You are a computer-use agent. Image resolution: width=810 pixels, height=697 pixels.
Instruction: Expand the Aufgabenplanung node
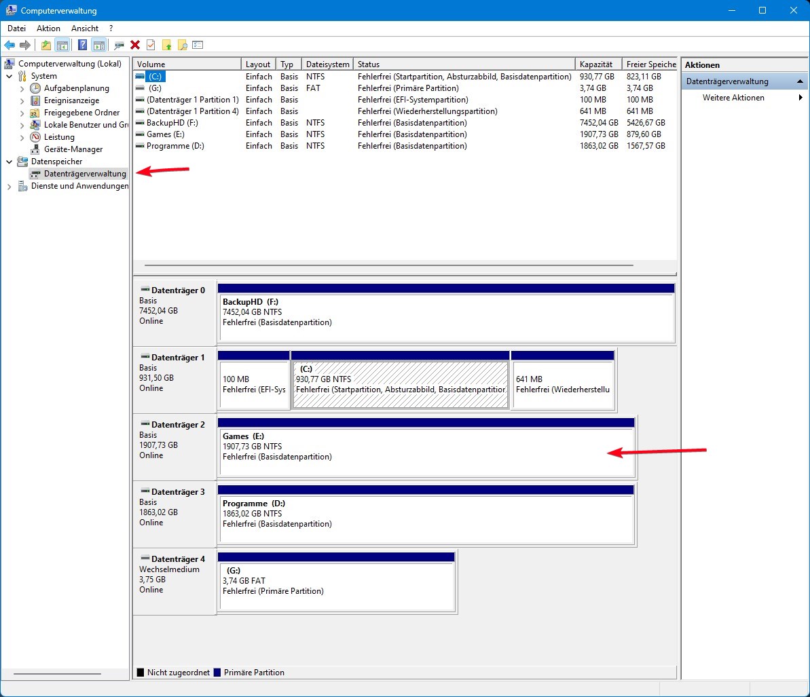pos(22,88)
